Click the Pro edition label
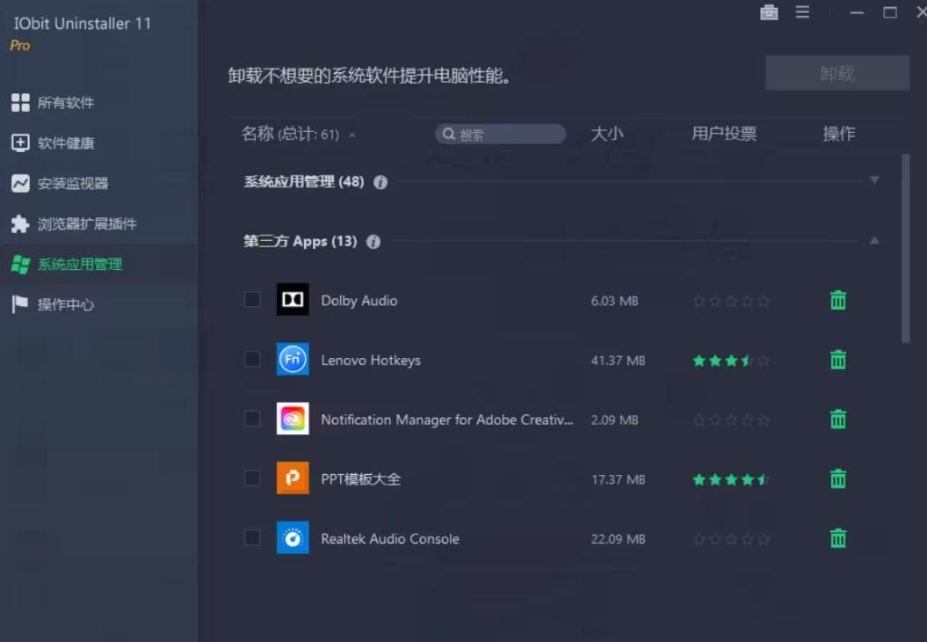Viewport: 927px width, 642px height. pyautogui.click(x=19, y=45)
